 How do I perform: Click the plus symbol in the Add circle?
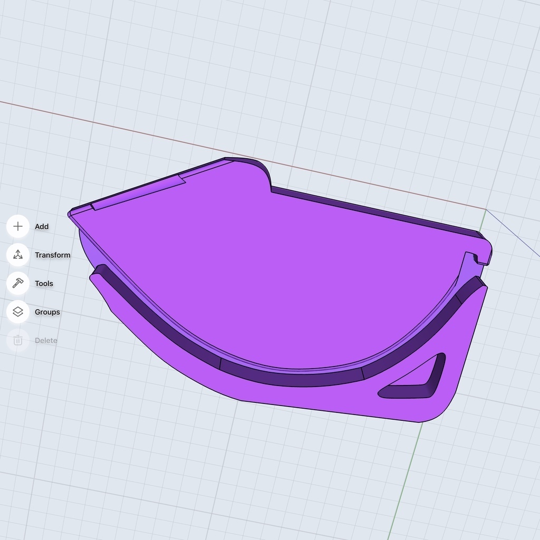17,226
